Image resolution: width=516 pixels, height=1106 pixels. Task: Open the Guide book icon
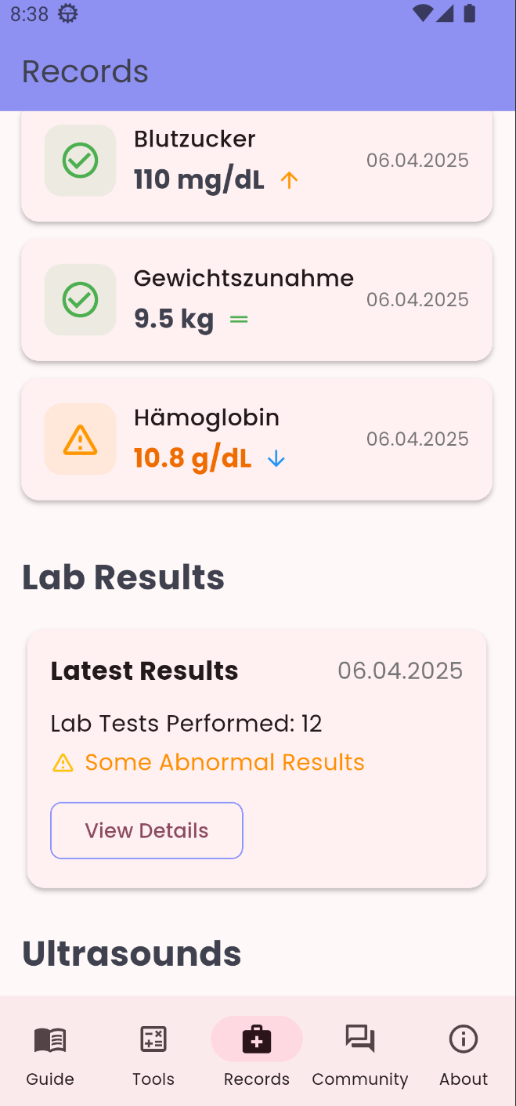[50, 1040]
